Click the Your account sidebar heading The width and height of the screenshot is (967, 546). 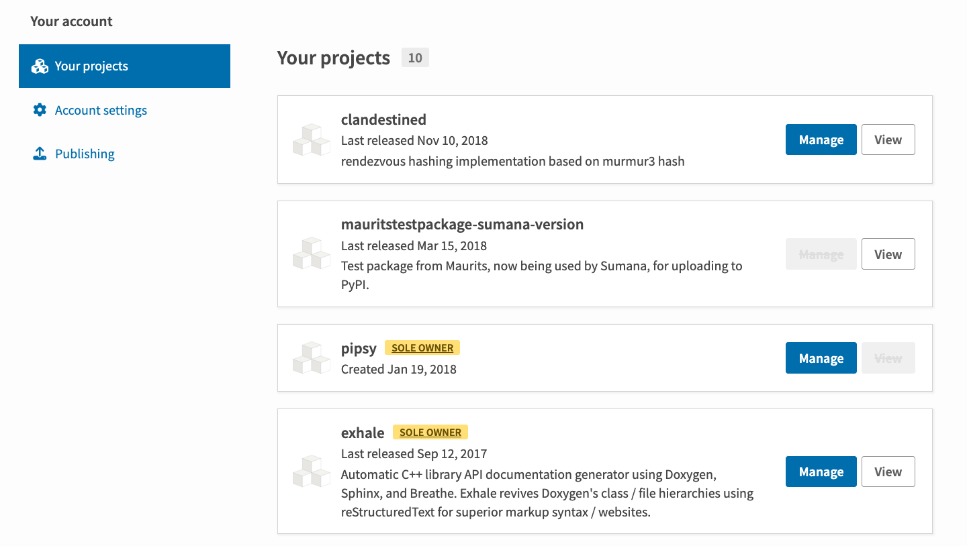pyautogui.click(x=71, y=21)
